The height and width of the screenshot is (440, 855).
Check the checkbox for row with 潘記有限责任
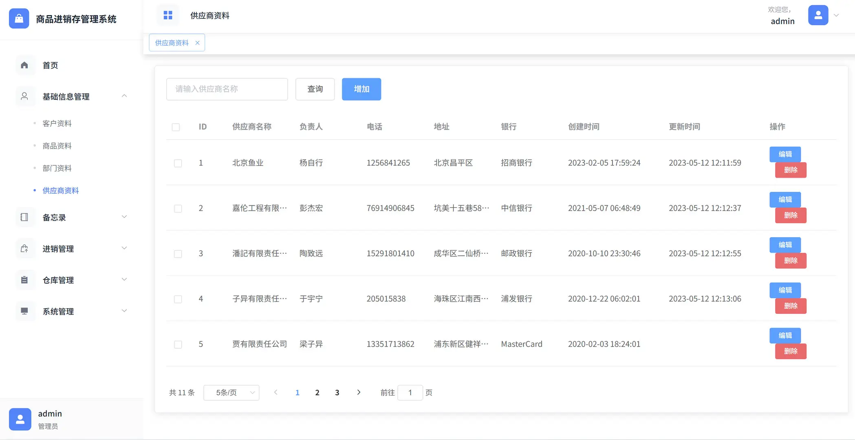[x=178, y=253]
